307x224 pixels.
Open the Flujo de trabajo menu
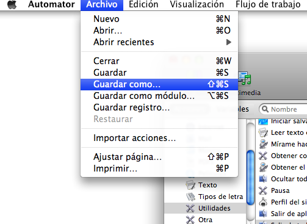coord(268,4)
